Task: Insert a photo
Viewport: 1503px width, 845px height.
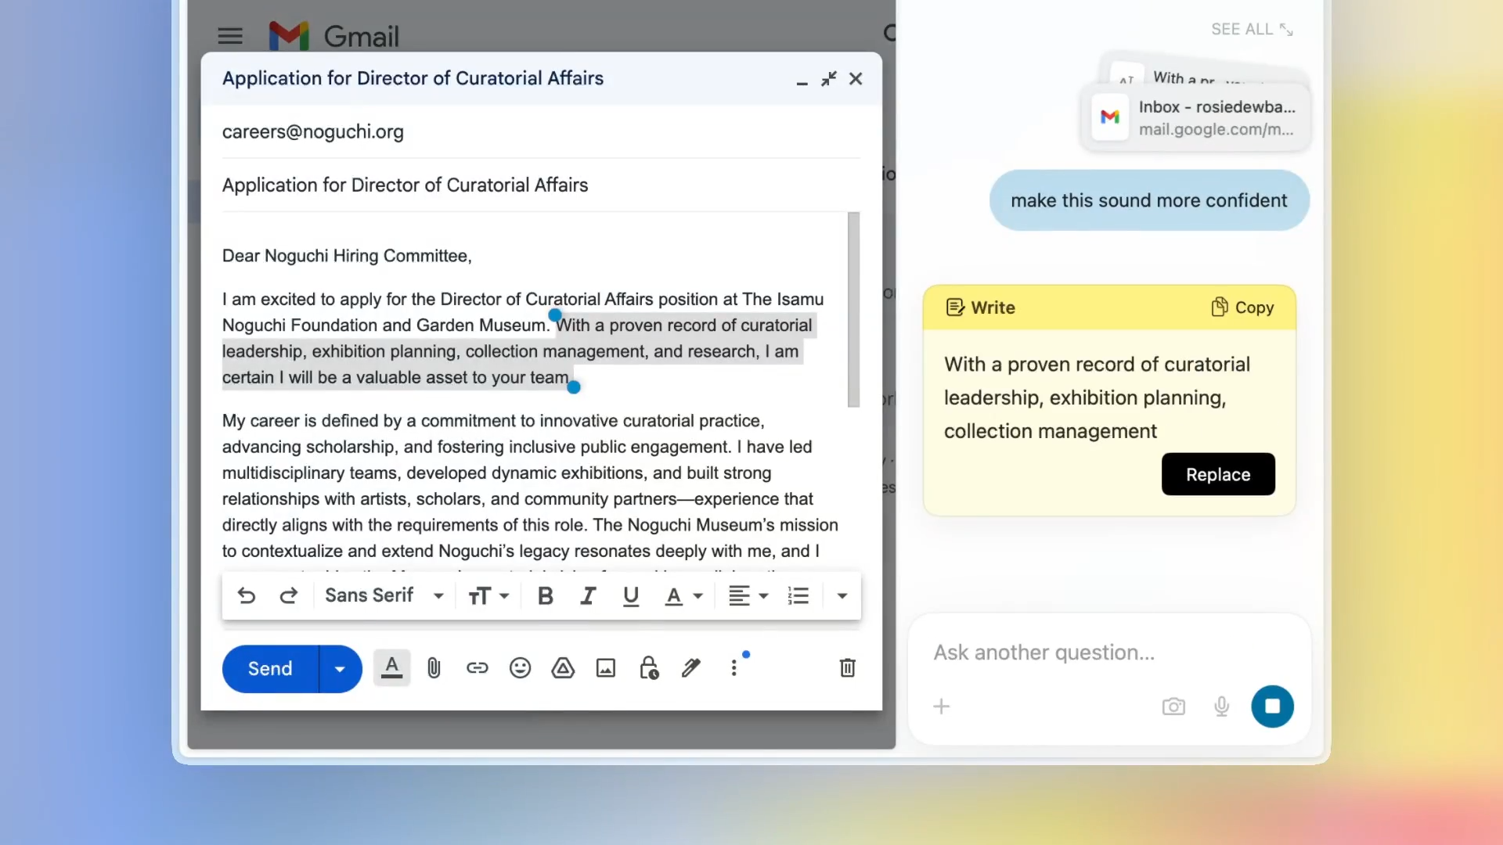Action: click(x=606, y=668)
